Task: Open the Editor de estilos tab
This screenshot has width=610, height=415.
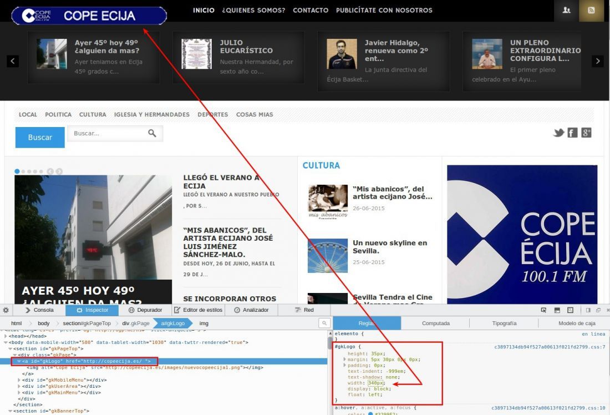Action: pyautogui.click(x=198, y=310)
